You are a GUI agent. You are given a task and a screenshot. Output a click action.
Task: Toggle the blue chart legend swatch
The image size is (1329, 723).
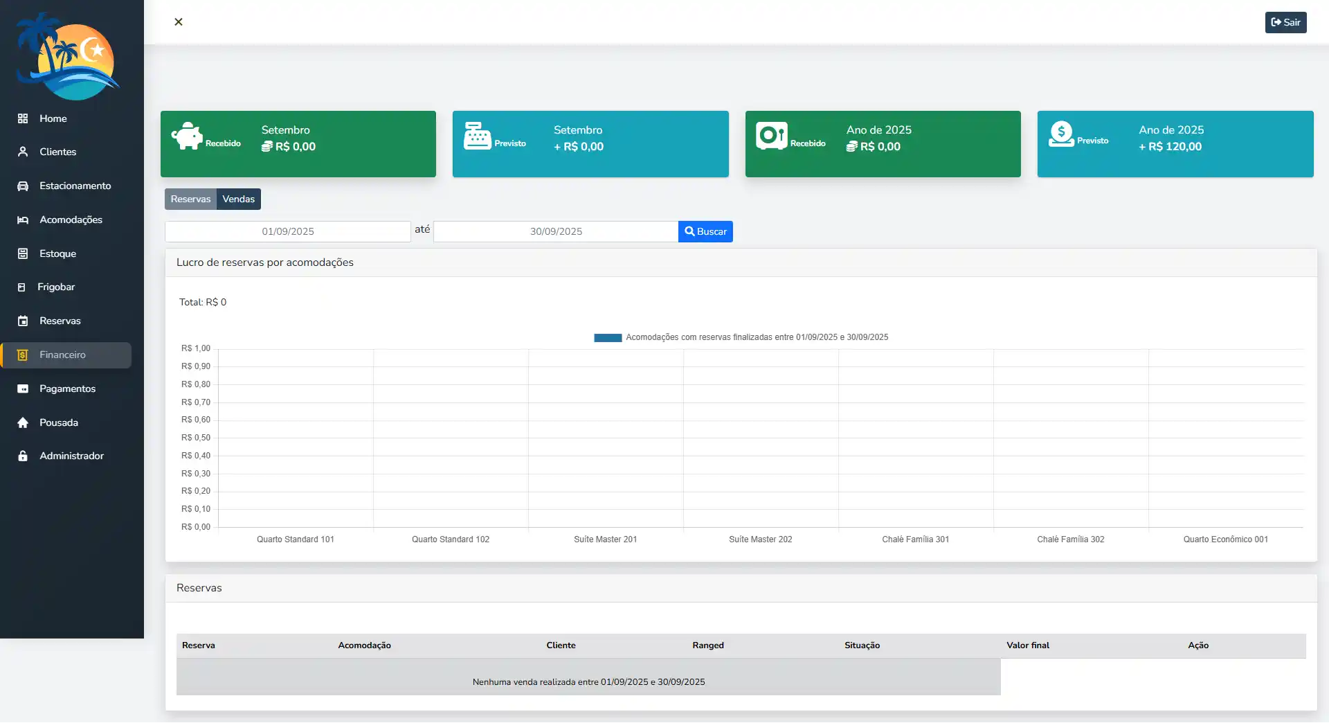tap(608, 337)
